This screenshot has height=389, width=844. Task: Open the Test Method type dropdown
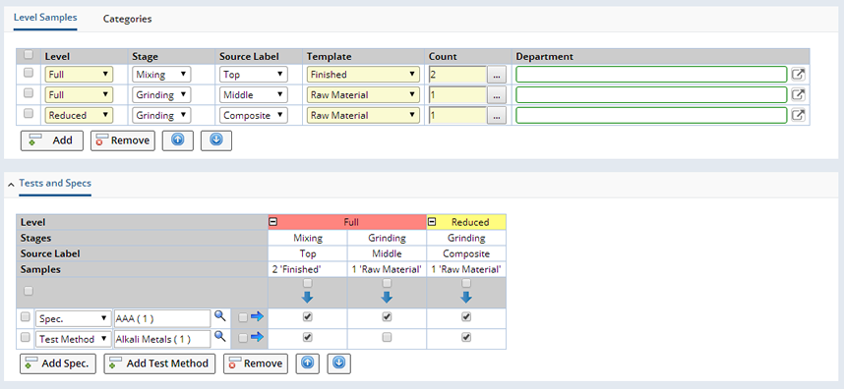click(x=73, y=339)
